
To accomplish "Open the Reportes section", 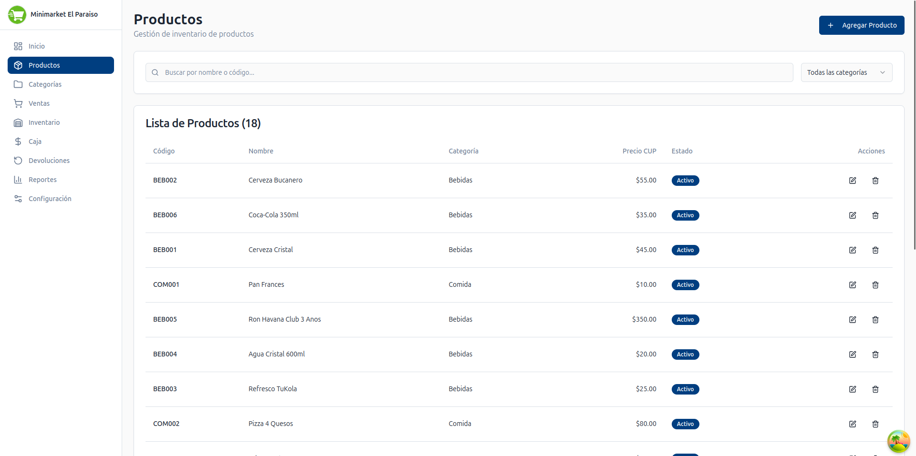I will tap(61, 180).
